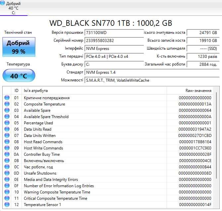The image size is (222, 211).
Task: Click status orb for Host Read Commands row
Action: tap(7, 142)
